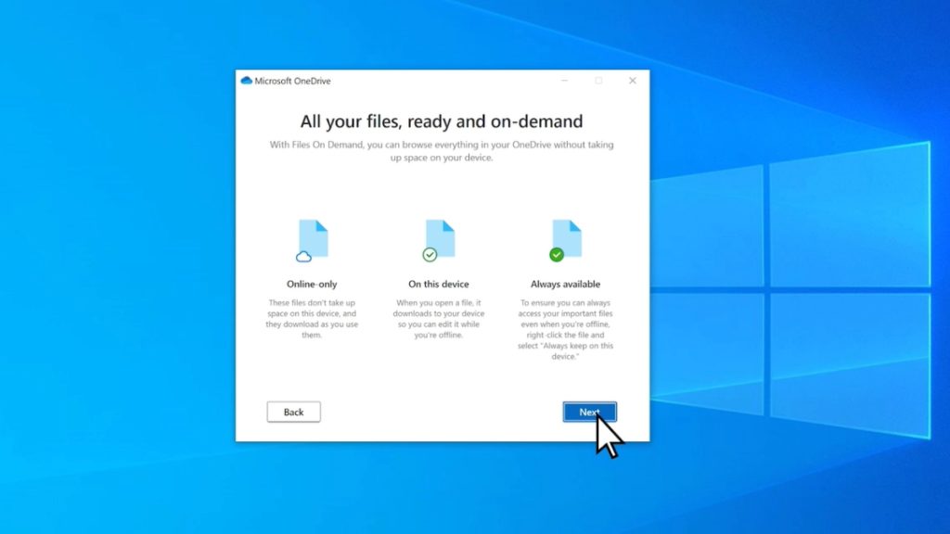Click the filled green check on the Always available icon

point(558,254)
